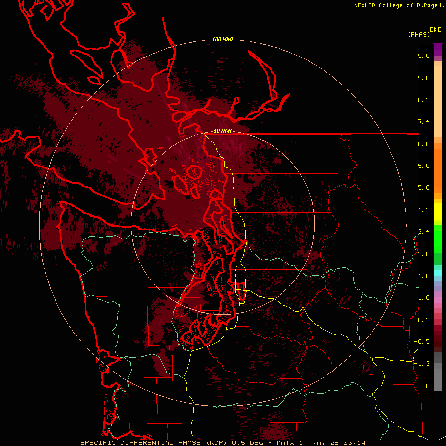The height and width of the screenshot is (446, 446).
Task: Click the 9.8 scale value
Action: tap(424, 56)
